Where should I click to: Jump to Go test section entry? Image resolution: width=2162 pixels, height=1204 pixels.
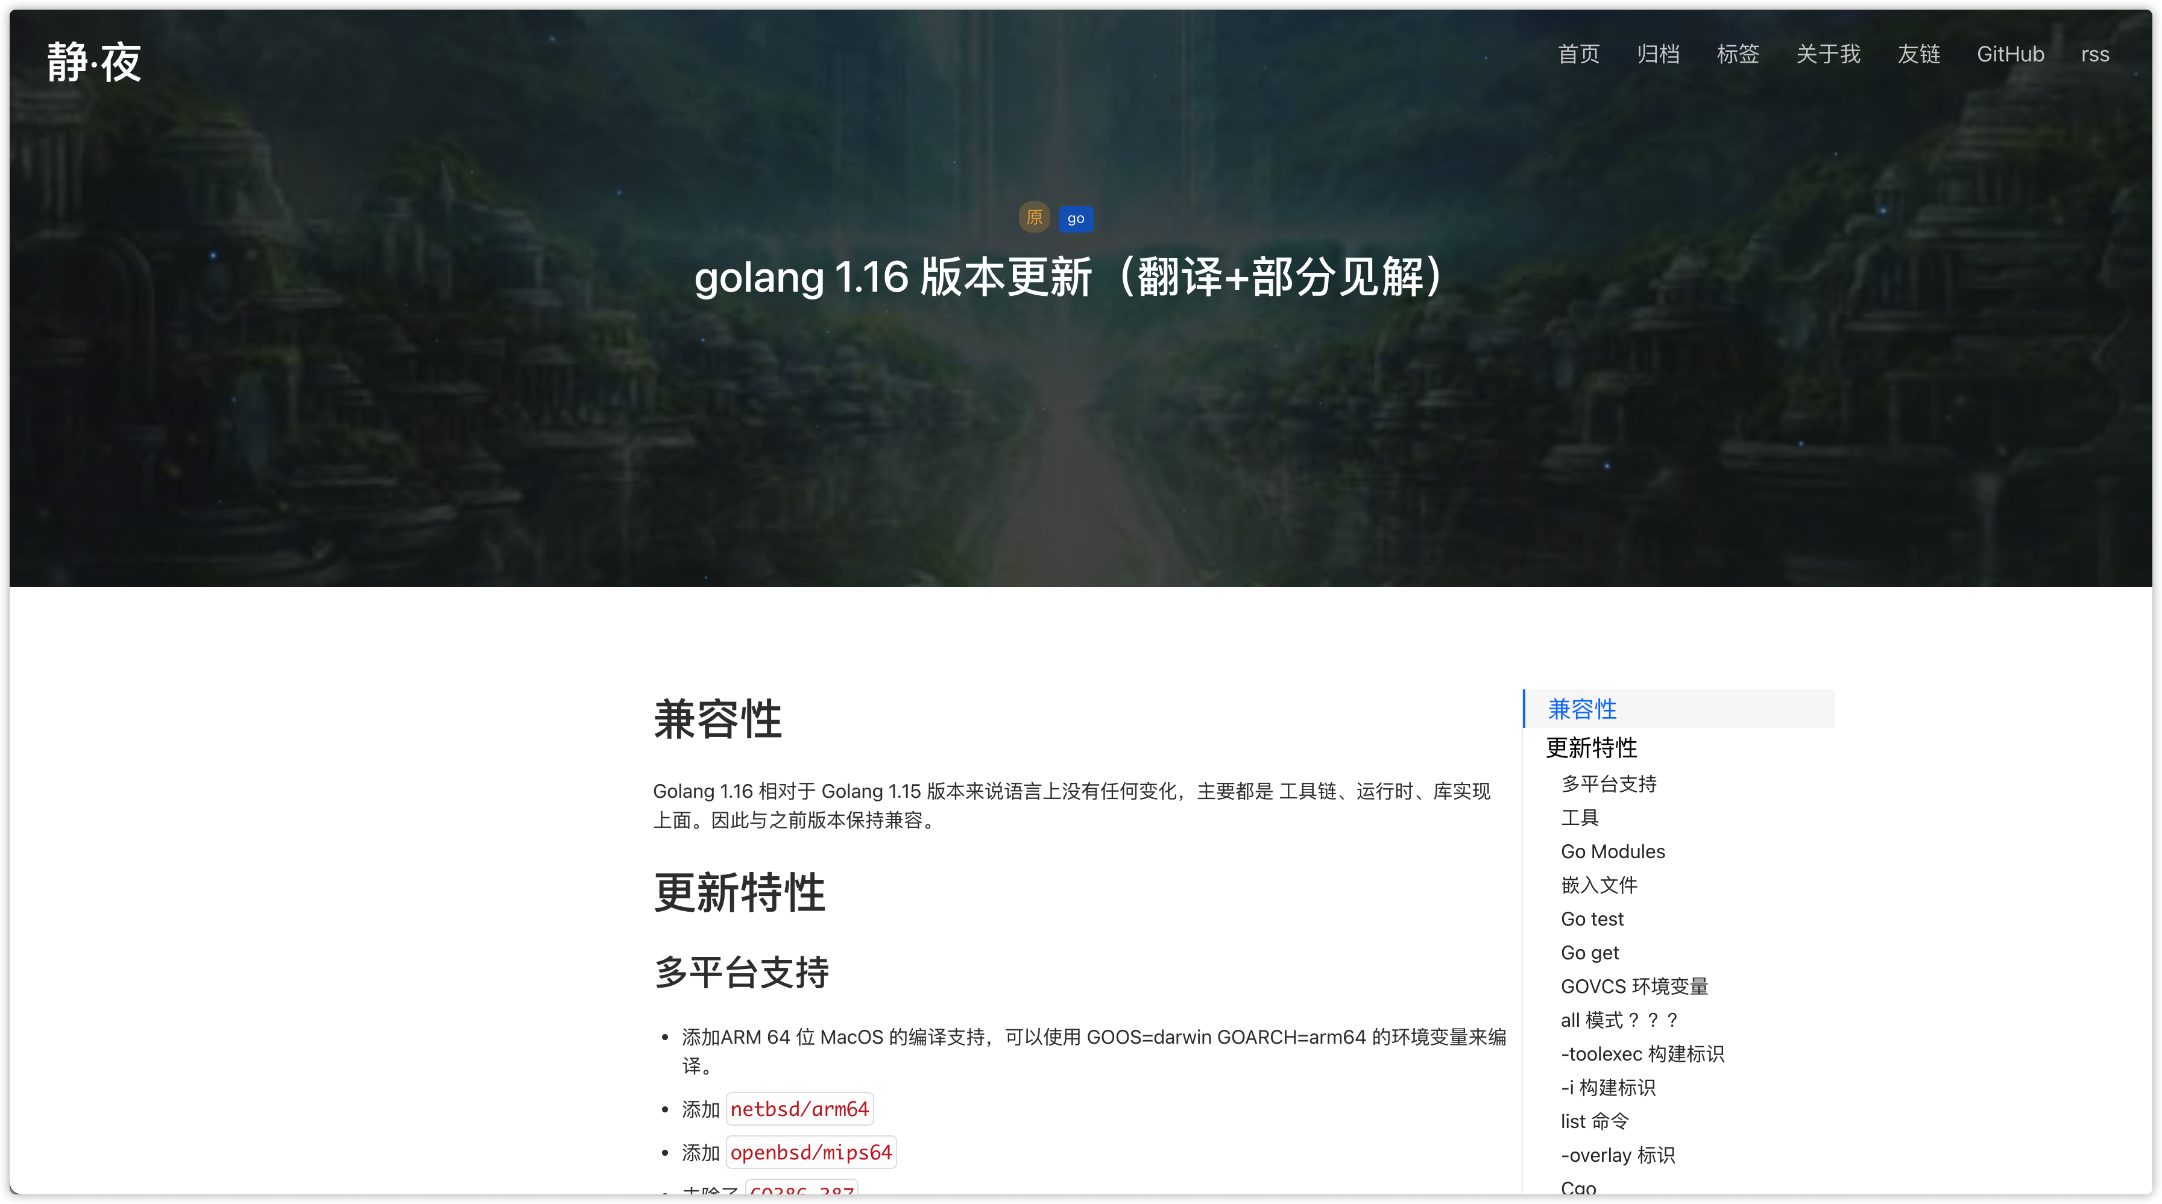[1592, 919]
